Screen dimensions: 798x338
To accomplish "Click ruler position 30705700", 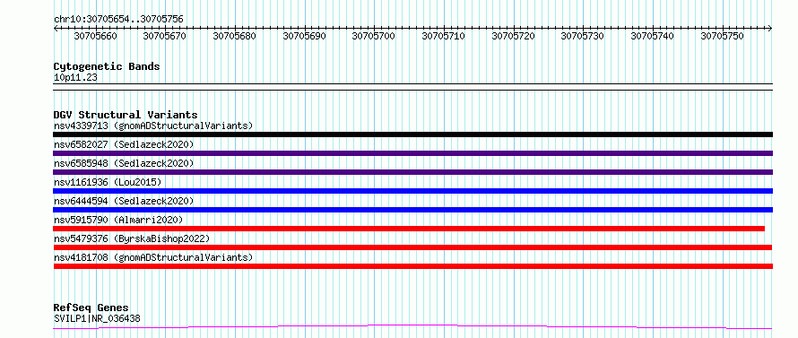I will coord(374,36).
